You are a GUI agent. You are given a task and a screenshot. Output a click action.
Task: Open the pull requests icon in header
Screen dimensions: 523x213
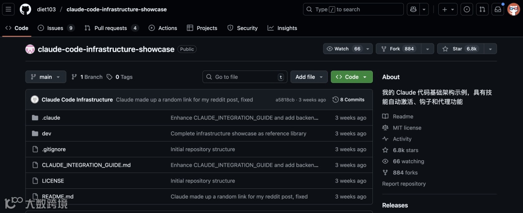point(482,9)
